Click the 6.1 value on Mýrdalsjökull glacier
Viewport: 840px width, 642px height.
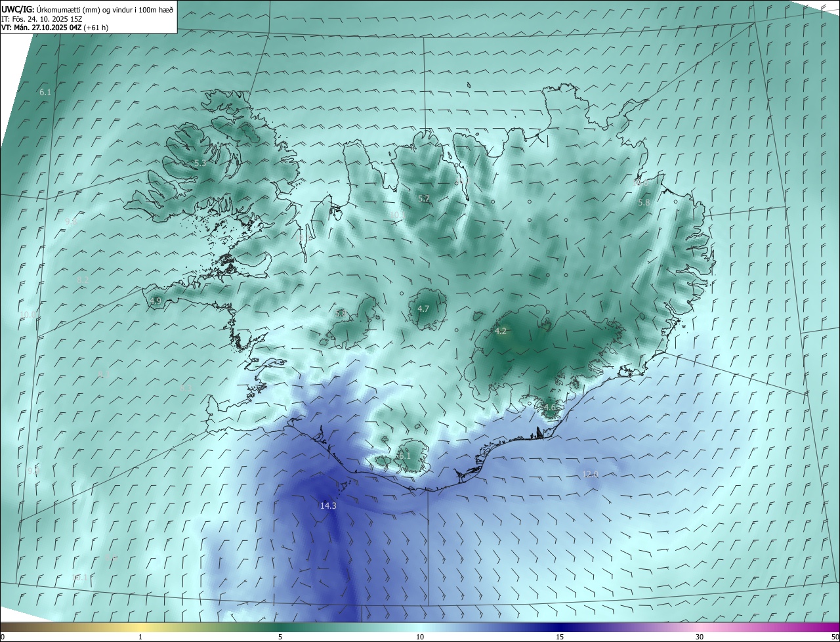tap(404, 456)
